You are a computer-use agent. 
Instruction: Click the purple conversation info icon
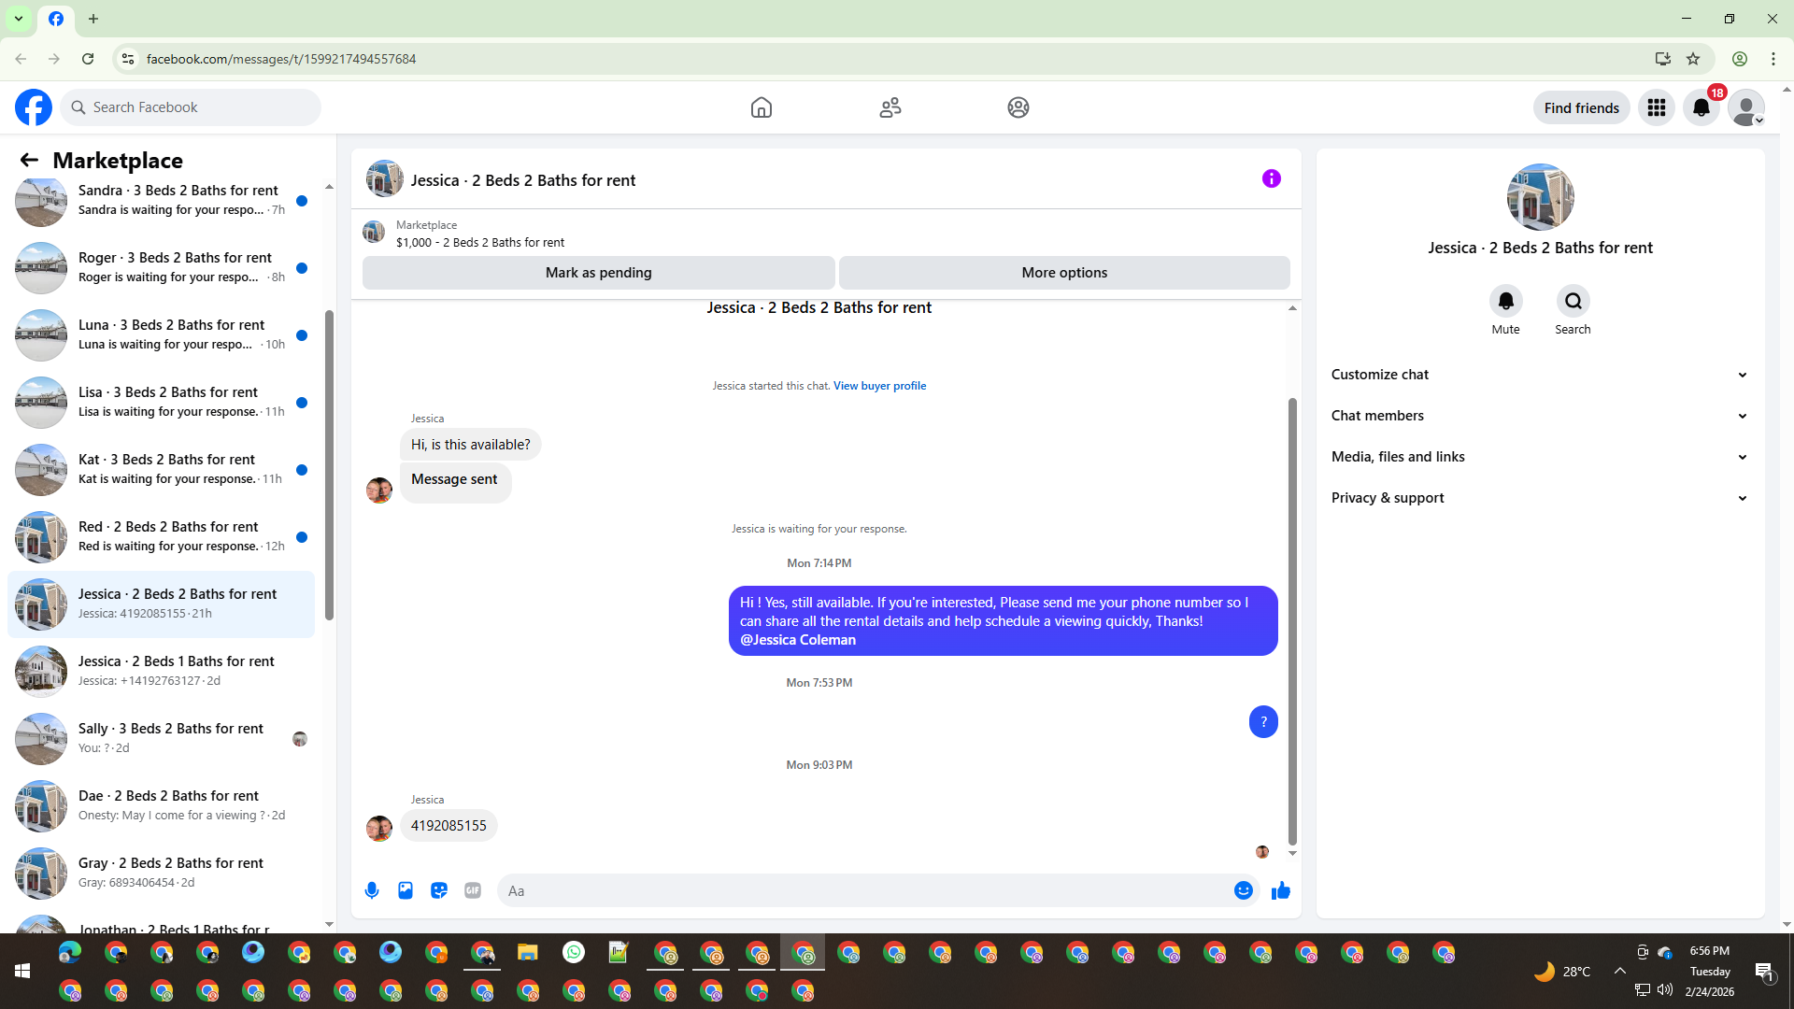(x=1271, y=178)
